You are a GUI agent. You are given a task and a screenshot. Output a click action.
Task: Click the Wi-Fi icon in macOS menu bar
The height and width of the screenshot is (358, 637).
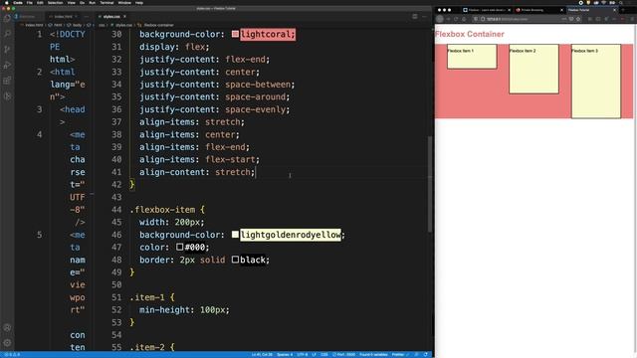[604, 2]
